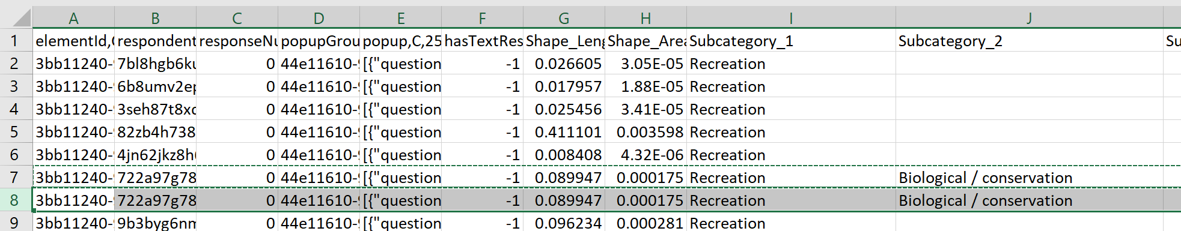Click cell containing '82zb4h738'
1181x231 pixels.
pos(155,132)
